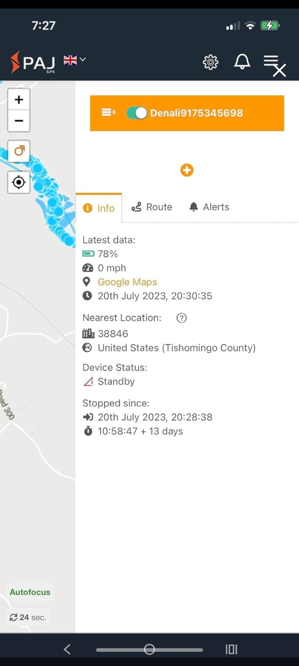Viewport: 299px width, 666px height.
Task: Switch to the Alerts tab
Action: click(209, 207)
